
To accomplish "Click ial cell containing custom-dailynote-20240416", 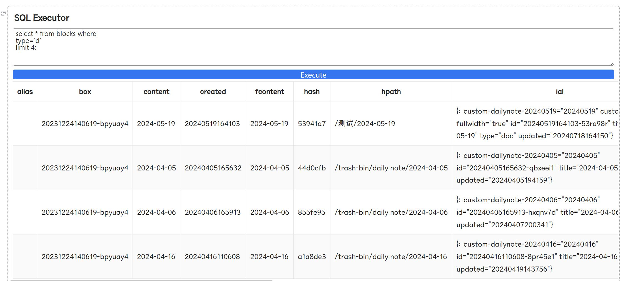I will coord(535,257).
